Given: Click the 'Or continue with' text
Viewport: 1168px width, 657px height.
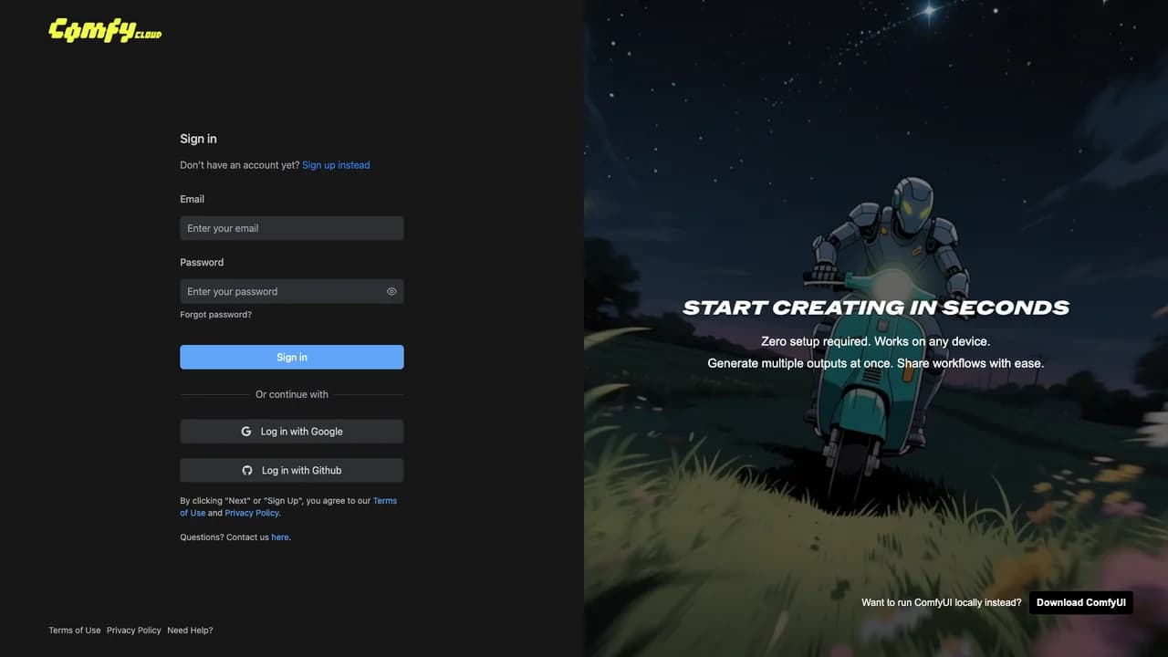Looking at the screenshot, I should click(x=292, y=394).
